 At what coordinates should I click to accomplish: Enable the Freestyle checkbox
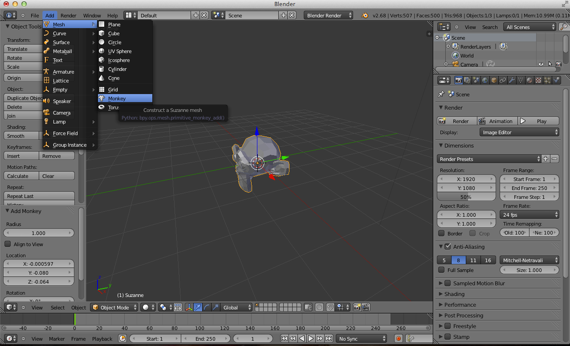click(x=448, y=326)
